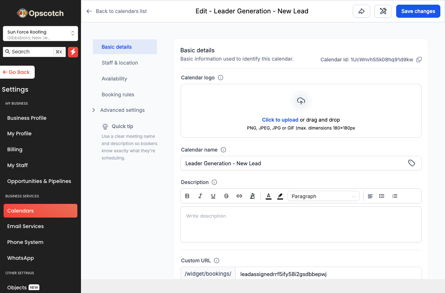Screen dimensions: 445x293
Task: Insert a bulleted list in description
Action: click(382, 196)
